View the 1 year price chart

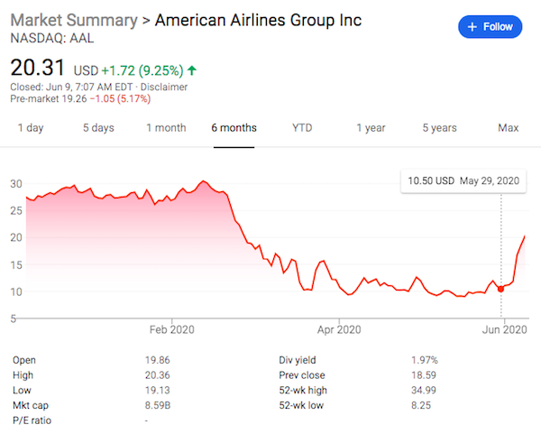click(x=371, y=128)
